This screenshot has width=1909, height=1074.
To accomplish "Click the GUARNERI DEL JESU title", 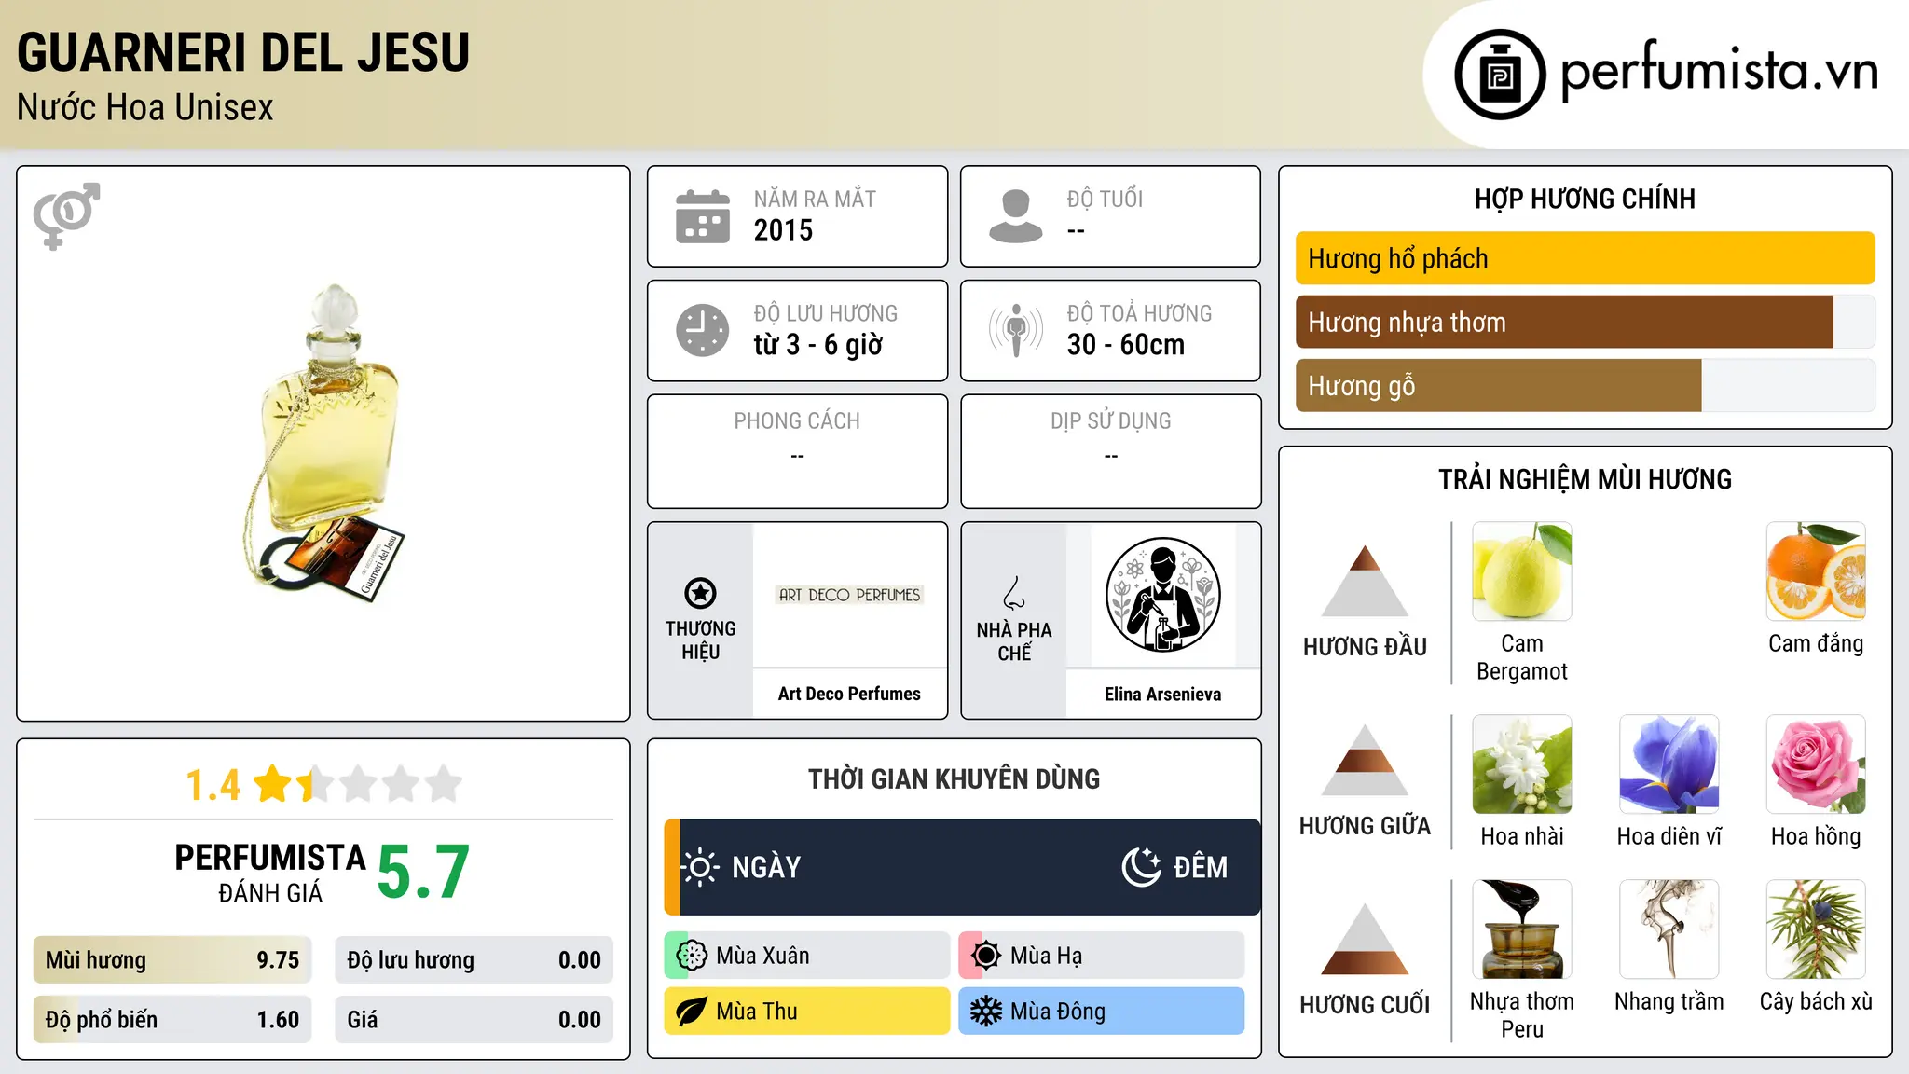I will [243, 52].
